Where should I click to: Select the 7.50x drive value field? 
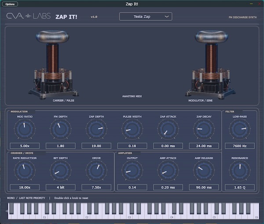point(96,187)
